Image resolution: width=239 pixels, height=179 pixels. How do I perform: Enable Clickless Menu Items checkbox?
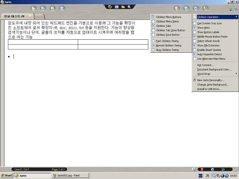[153, 21]
